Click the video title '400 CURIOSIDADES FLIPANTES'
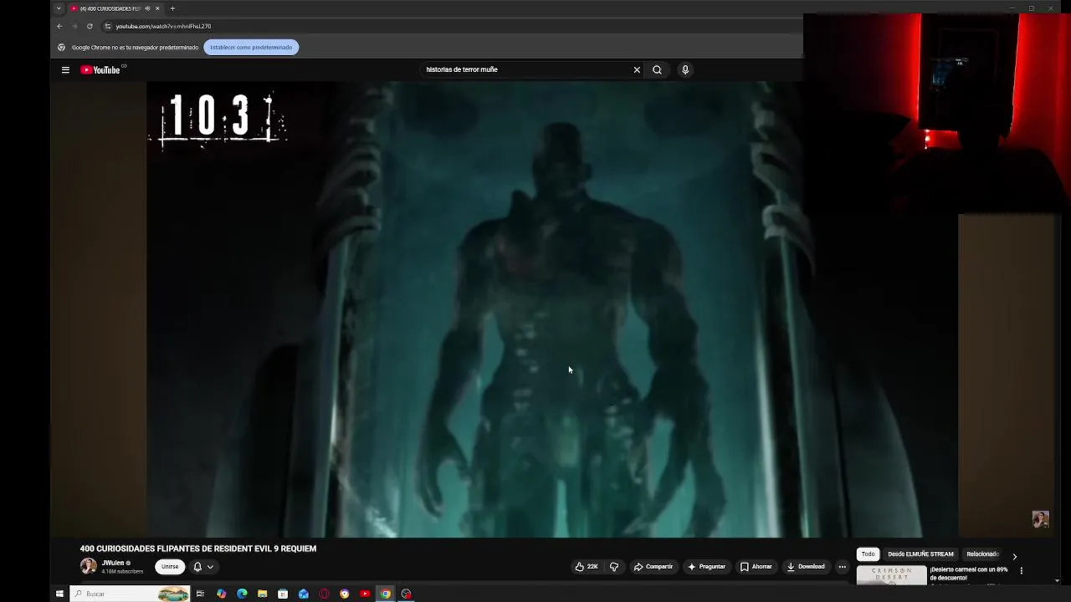This screenshot has height=602, width=1071. click(198, 548)
